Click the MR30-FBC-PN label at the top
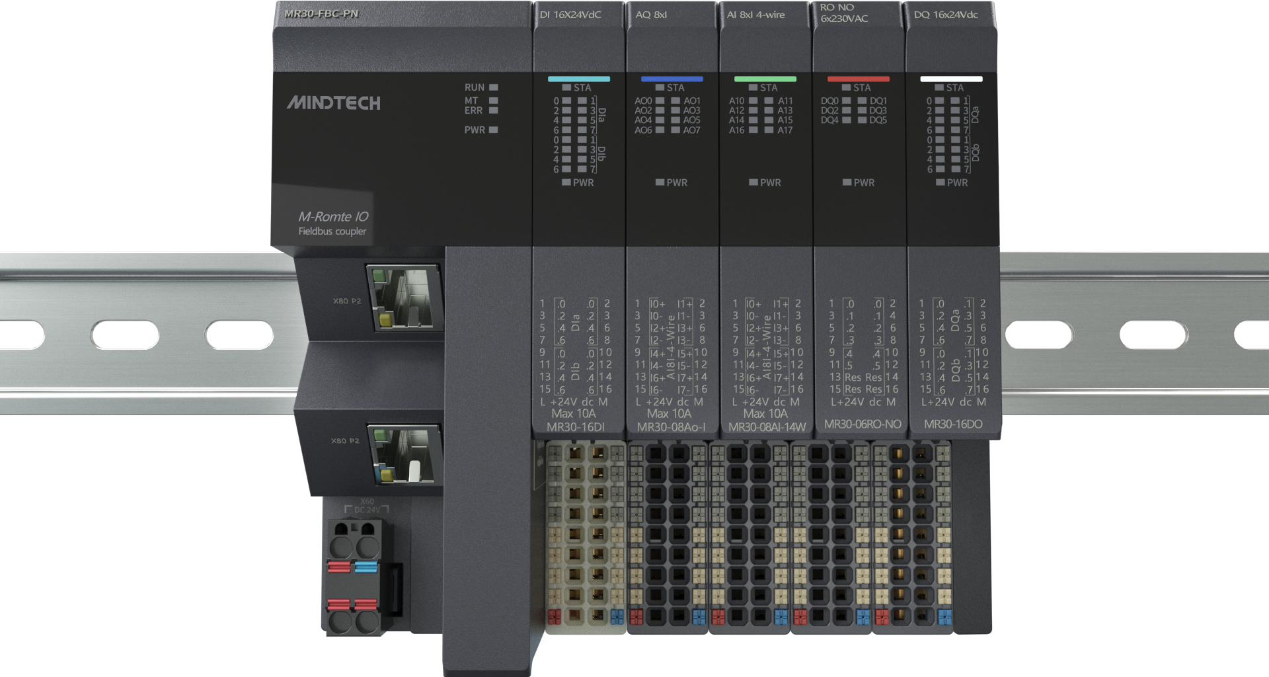 click(x=321, y=13)
